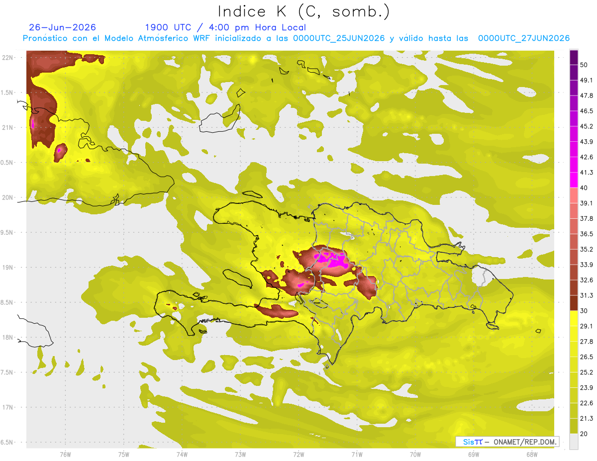The height and width of the screenshot is (461, 597).
Task: Click the legend value '40'
Action: [x=584, y=188]
